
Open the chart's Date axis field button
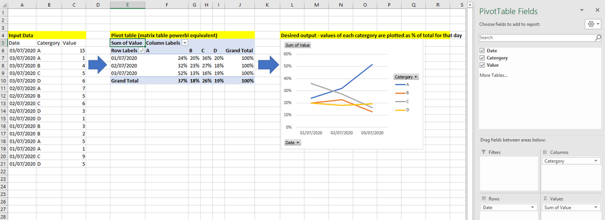(x=292, y=142)
